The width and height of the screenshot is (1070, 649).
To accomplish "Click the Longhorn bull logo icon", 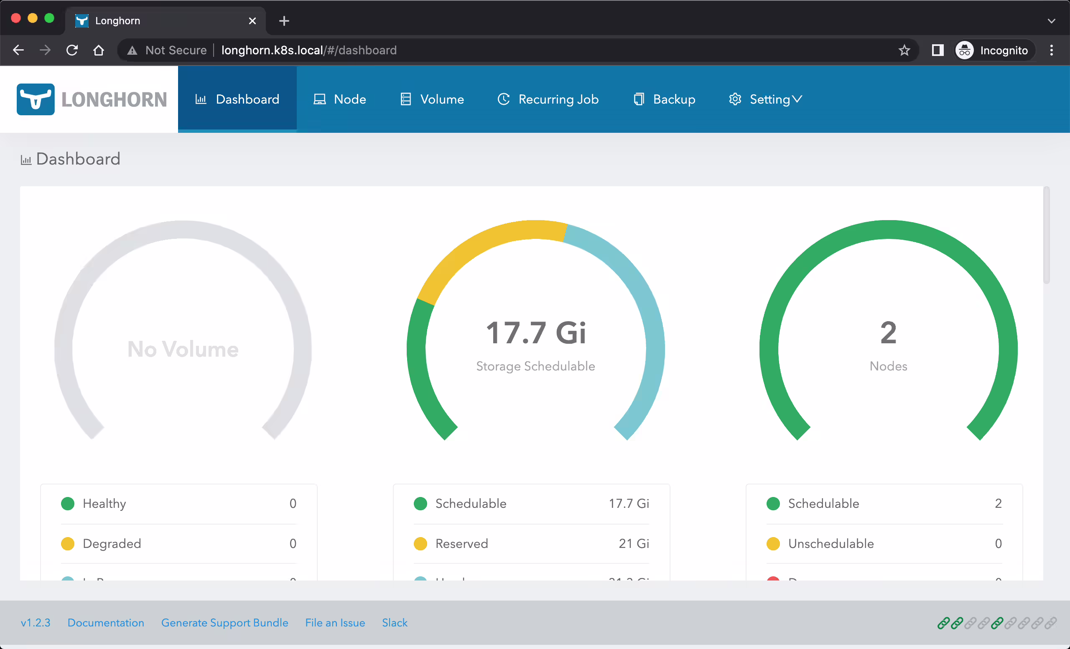I will [36, 99].
